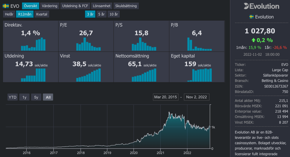The height and width of the screenshot is (157, 290).
Task: Choose the 5 år range for metrics
Action: 102,14
